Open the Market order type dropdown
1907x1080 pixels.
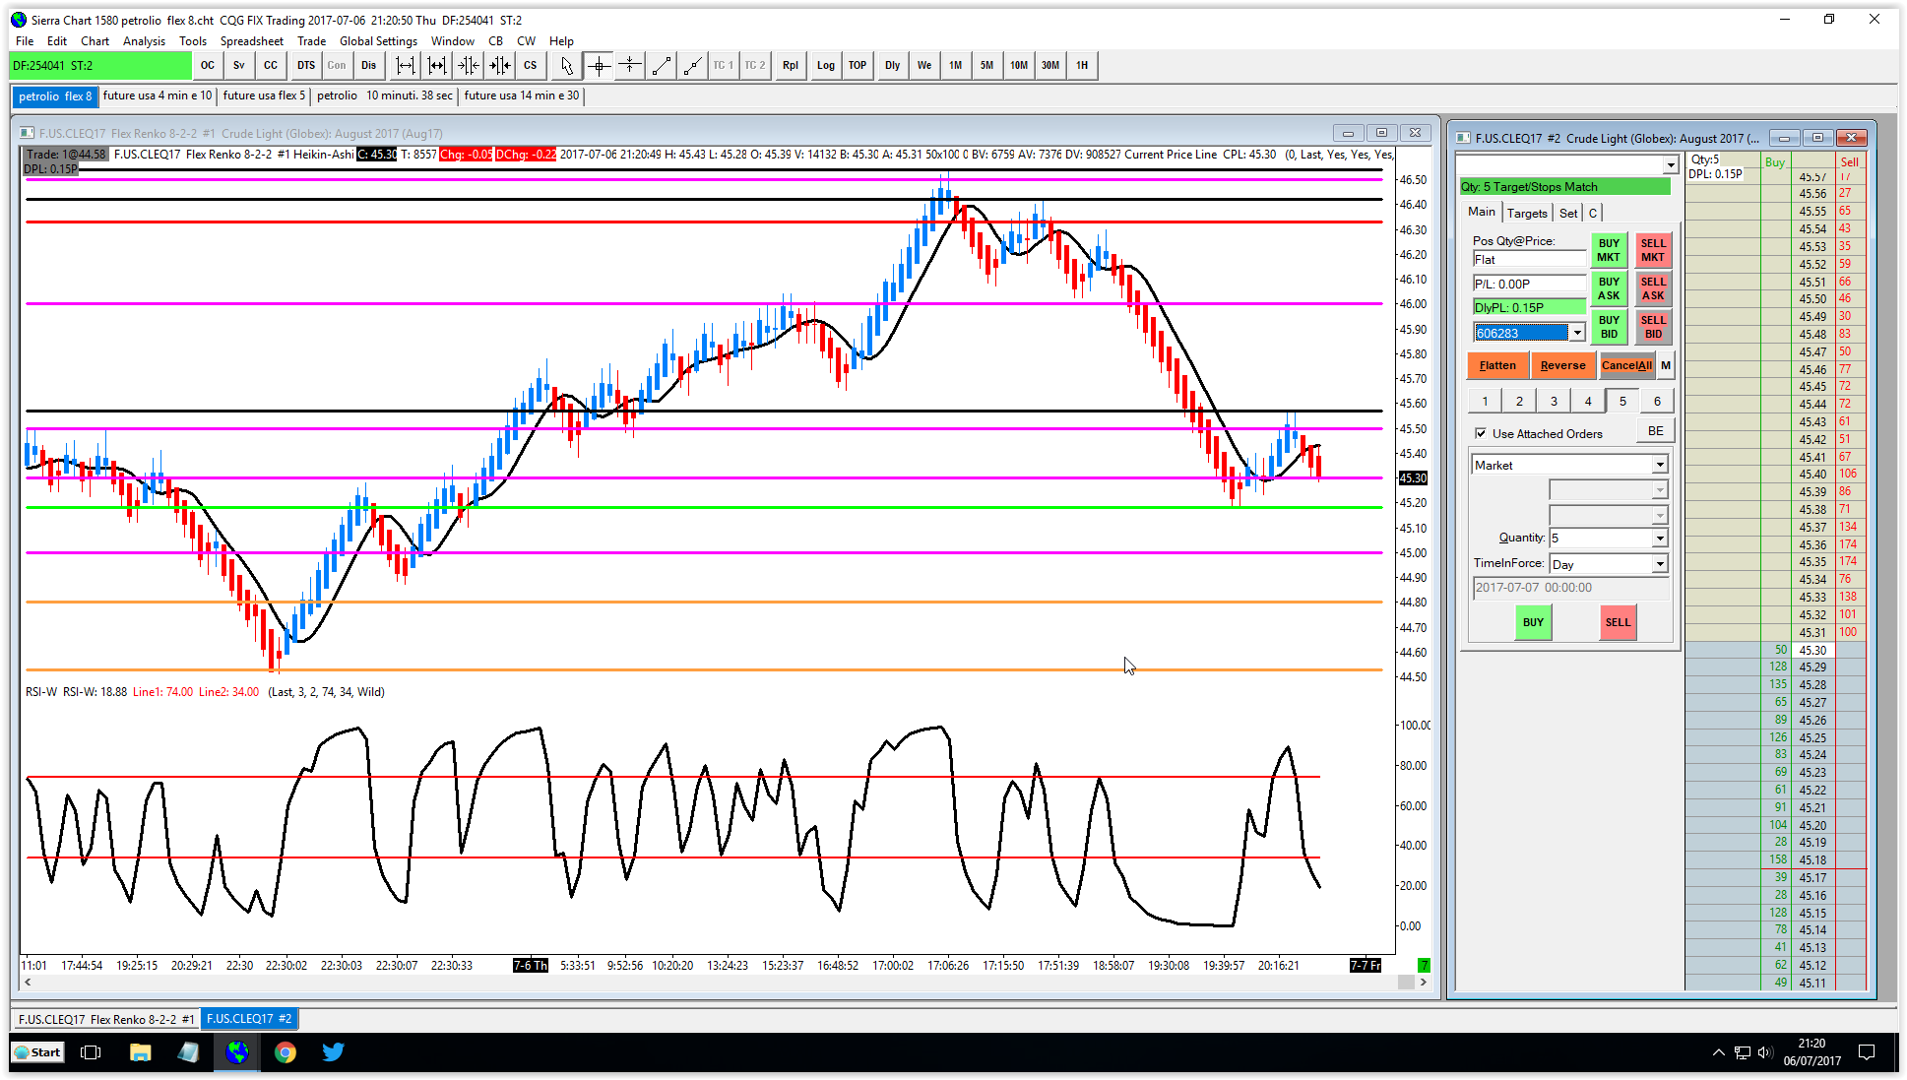coord(1660,465)
